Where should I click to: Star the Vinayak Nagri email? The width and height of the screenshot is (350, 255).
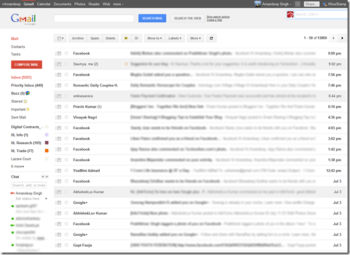pos(66,117)
